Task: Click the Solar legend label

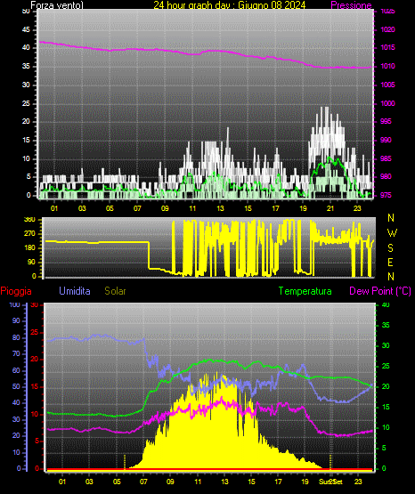Action: point(115,291)
